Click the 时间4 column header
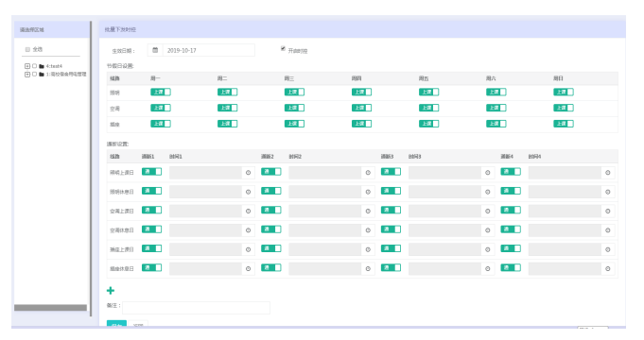 534,157
